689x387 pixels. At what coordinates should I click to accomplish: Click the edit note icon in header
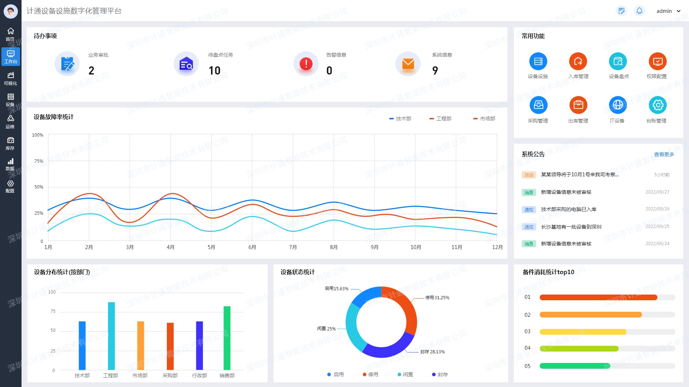click(x=622, y=11)
